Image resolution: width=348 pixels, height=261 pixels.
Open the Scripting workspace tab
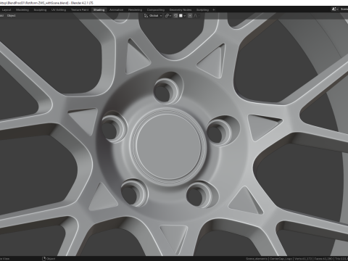coord(202,10)
